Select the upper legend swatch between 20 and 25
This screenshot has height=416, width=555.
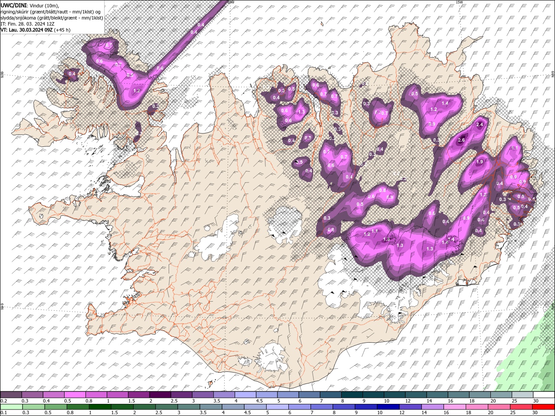(x=501, y=395)
